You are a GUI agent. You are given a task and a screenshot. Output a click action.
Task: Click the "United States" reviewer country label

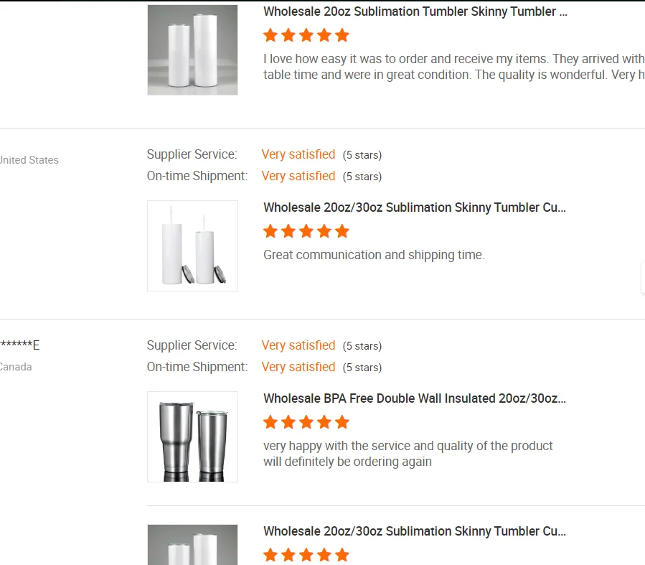coord(29,160)
